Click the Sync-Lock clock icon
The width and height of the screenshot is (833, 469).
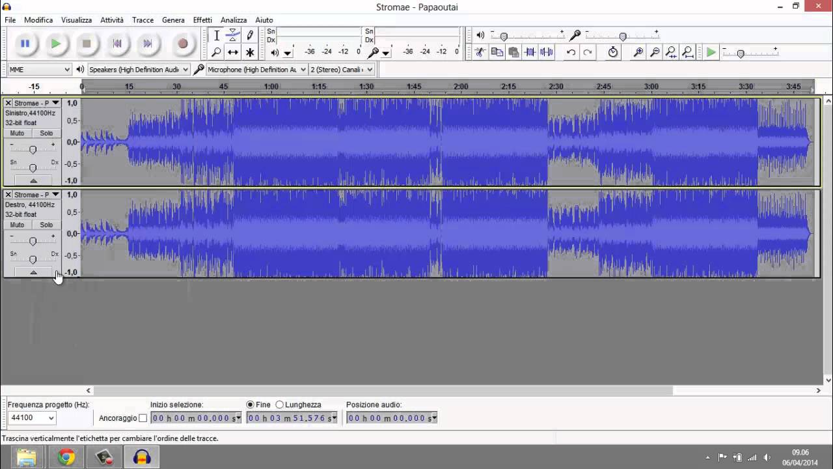pyautogui.click(x=613, y=52)
